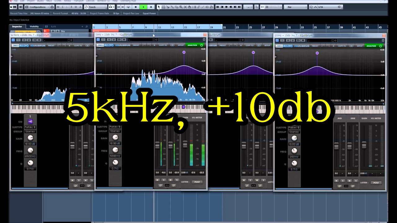Image resolution: width=397 pixels, height=223 pixels.
Task: Open SETUP in the 5kHz EQuilibrium window
Action: click(181, 45)
